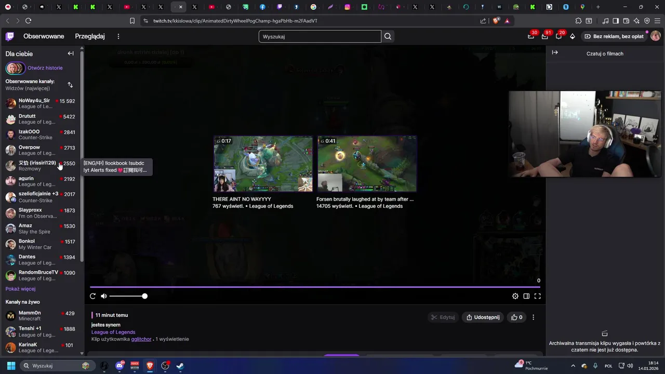Click the Bez reklam, bez opłat button
This screenshot has width=665, height=374.
point(613,36)
